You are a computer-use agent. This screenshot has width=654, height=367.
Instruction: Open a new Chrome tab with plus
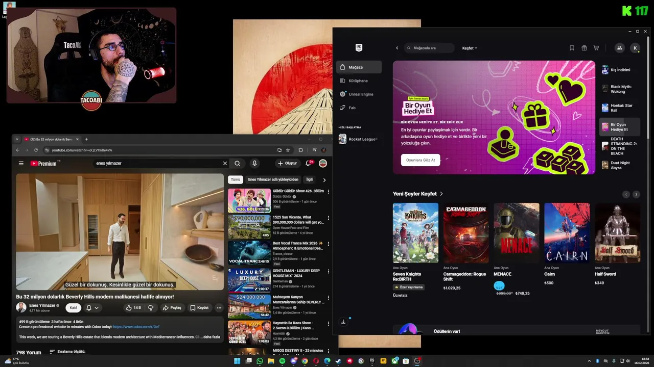pyautogui.click(x=86, y=139)
